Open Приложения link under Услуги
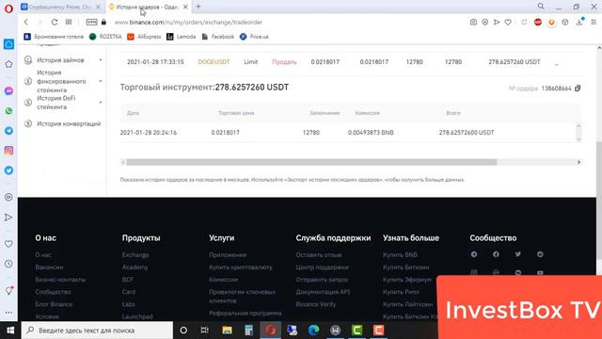The width and height of the screenshot is (602, 339). point(228,255)
